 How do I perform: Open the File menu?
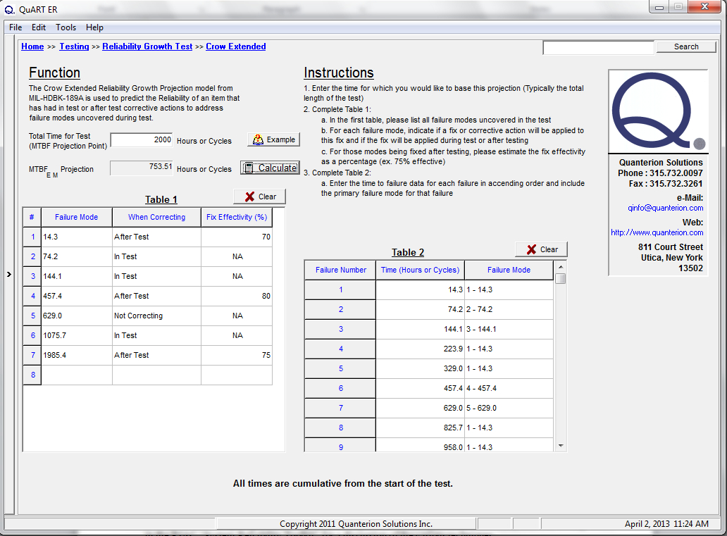pyautogui.click(x=15, y=27)
